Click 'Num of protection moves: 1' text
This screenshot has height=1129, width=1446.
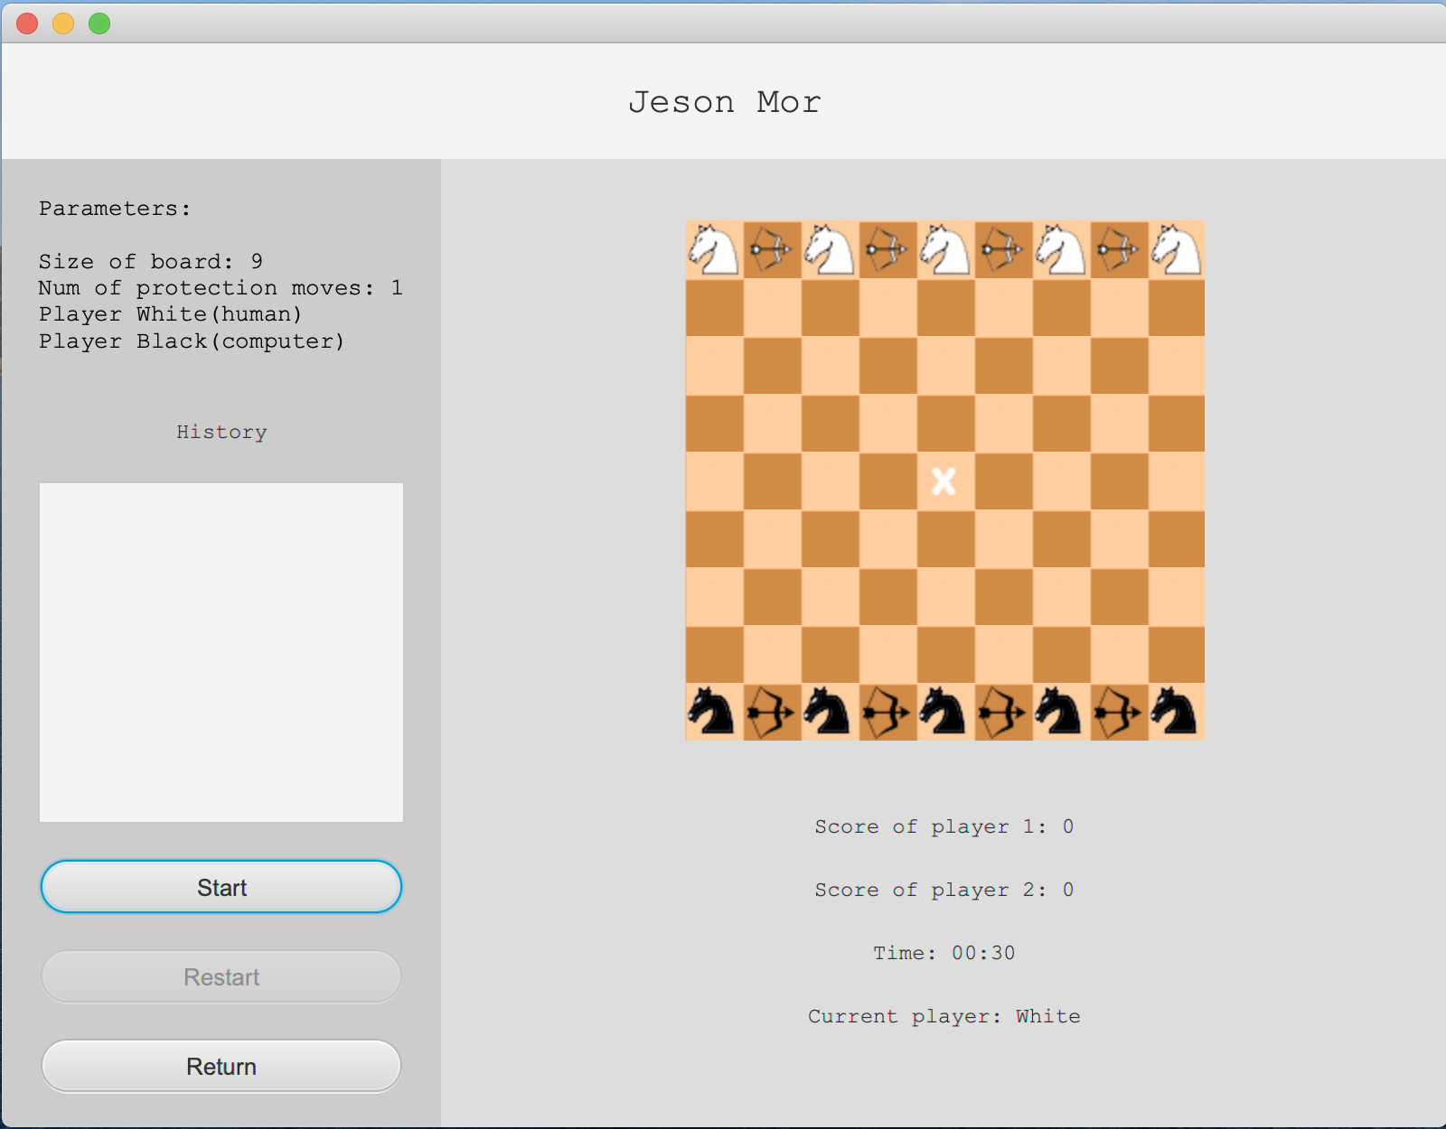[x=221, y=288]
